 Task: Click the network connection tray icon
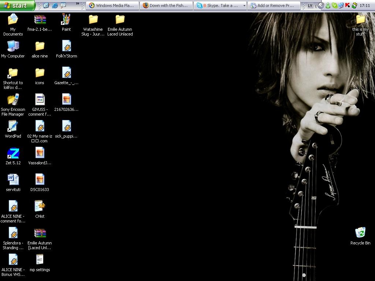pos(341,5)
